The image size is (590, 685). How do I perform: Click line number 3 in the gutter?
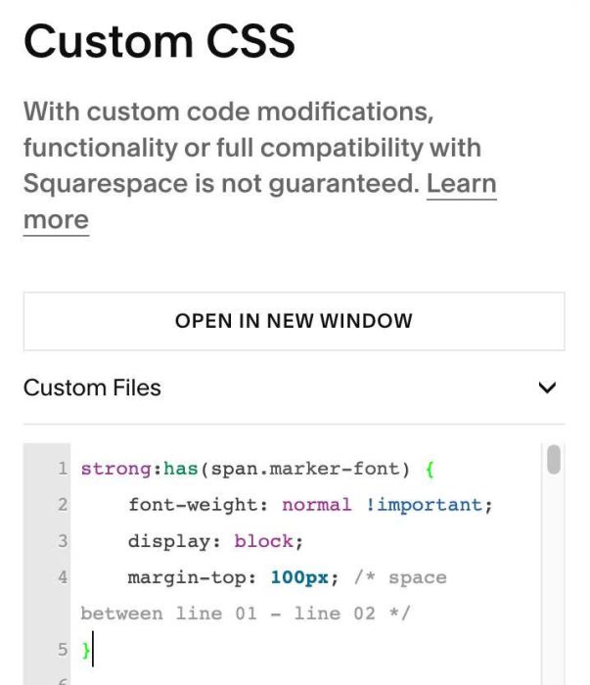(63, 541)
